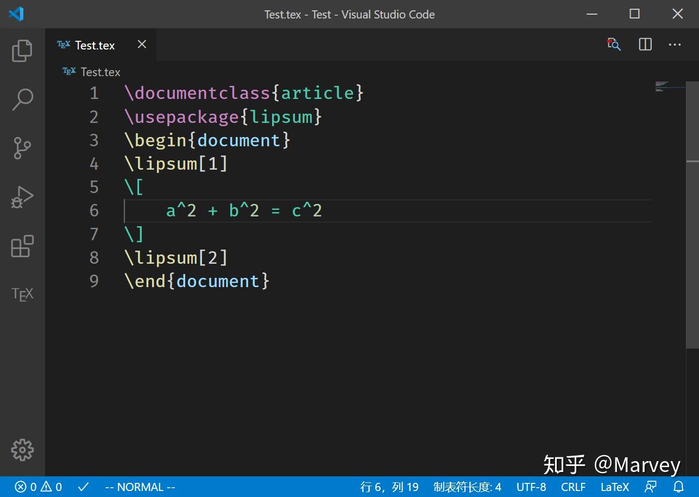699x497 pixels.
Task: Open the Source Control view
Action: [x=22, y=148]
